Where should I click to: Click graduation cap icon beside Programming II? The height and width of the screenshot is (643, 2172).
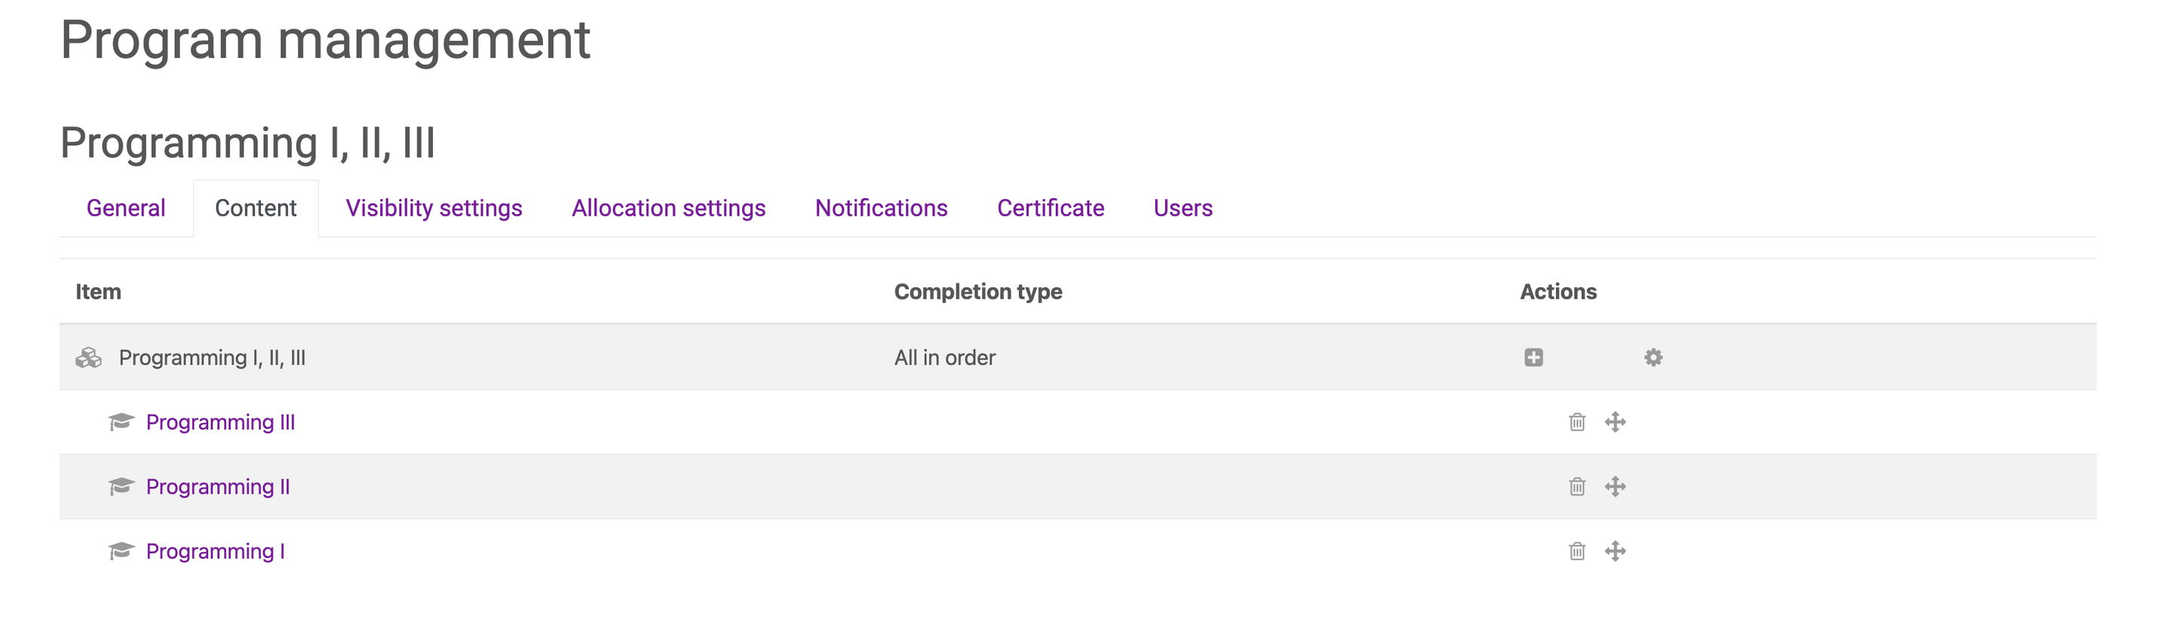tap(121, 486)
